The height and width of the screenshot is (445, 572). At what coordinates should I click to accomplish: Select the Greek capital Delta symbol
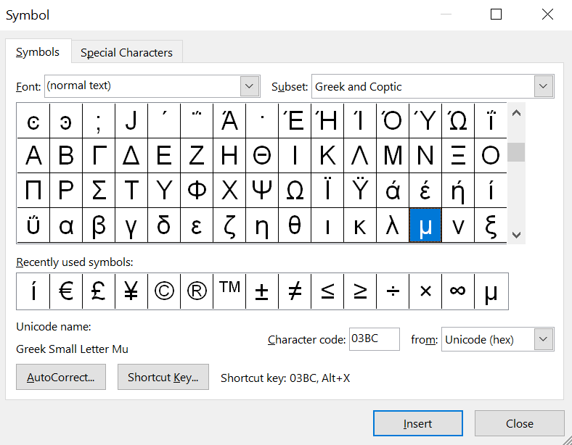[x=131, y=155]
